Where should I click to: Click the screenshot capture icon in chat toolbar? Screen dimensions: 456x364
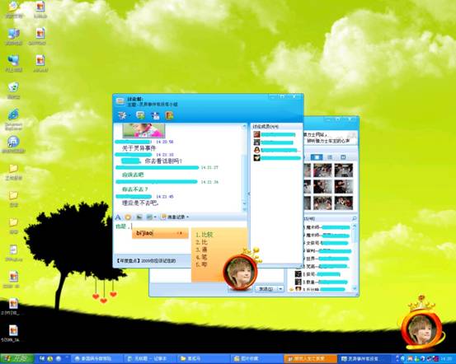tap(149, 217)
